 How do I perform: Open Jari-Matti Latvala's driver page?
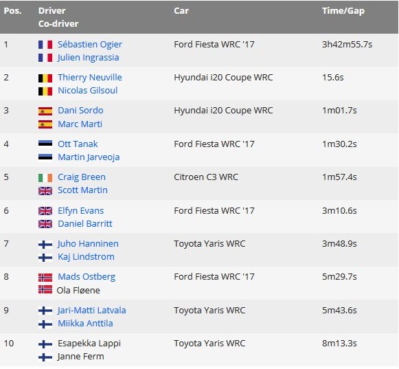91,311
